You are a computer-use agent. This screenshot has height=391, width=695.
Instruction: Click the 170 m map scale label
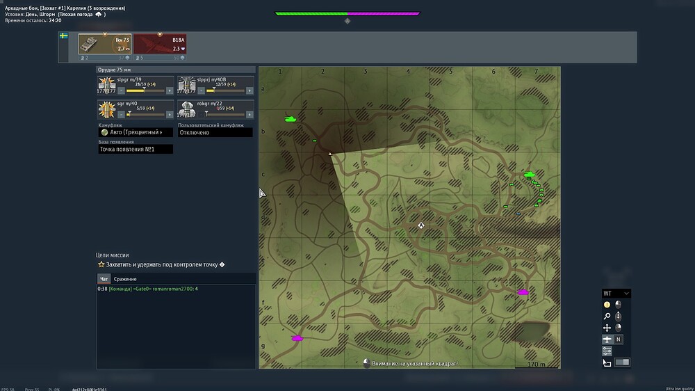[x=537, y=364]
